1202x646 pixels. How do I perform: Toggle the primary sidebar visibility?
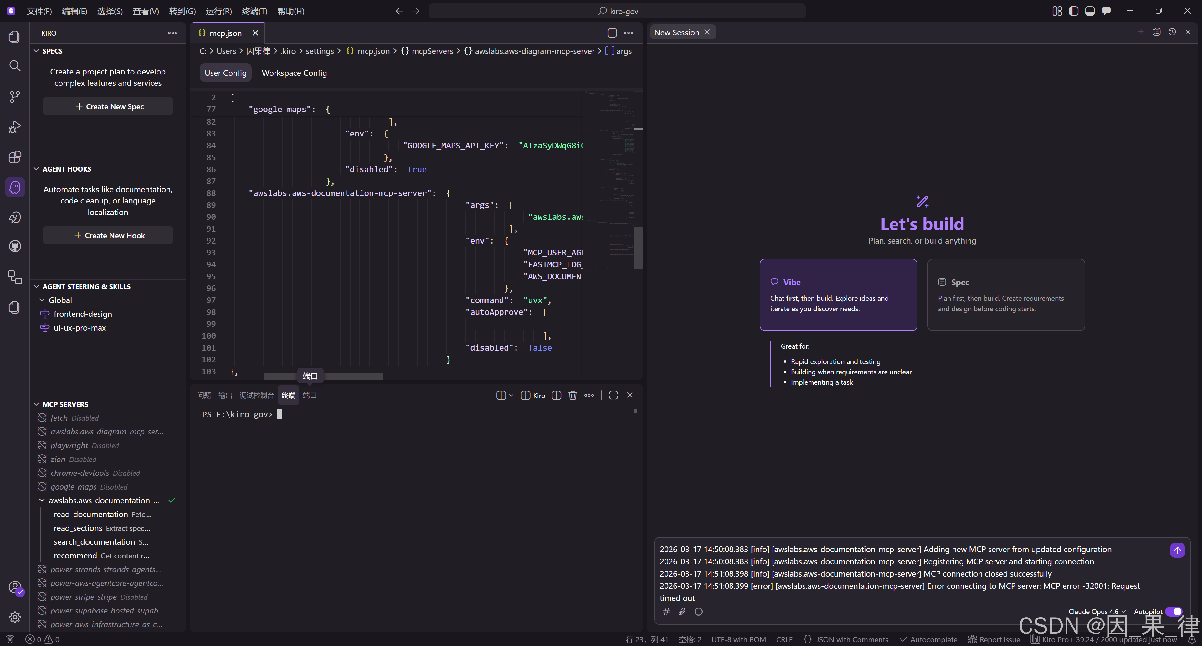coord(1073,11)
